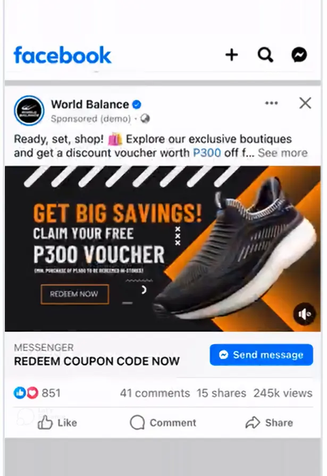Open the three-dot post options menu
The height and width of the screenshot is (476, 327).
point(271,103)
